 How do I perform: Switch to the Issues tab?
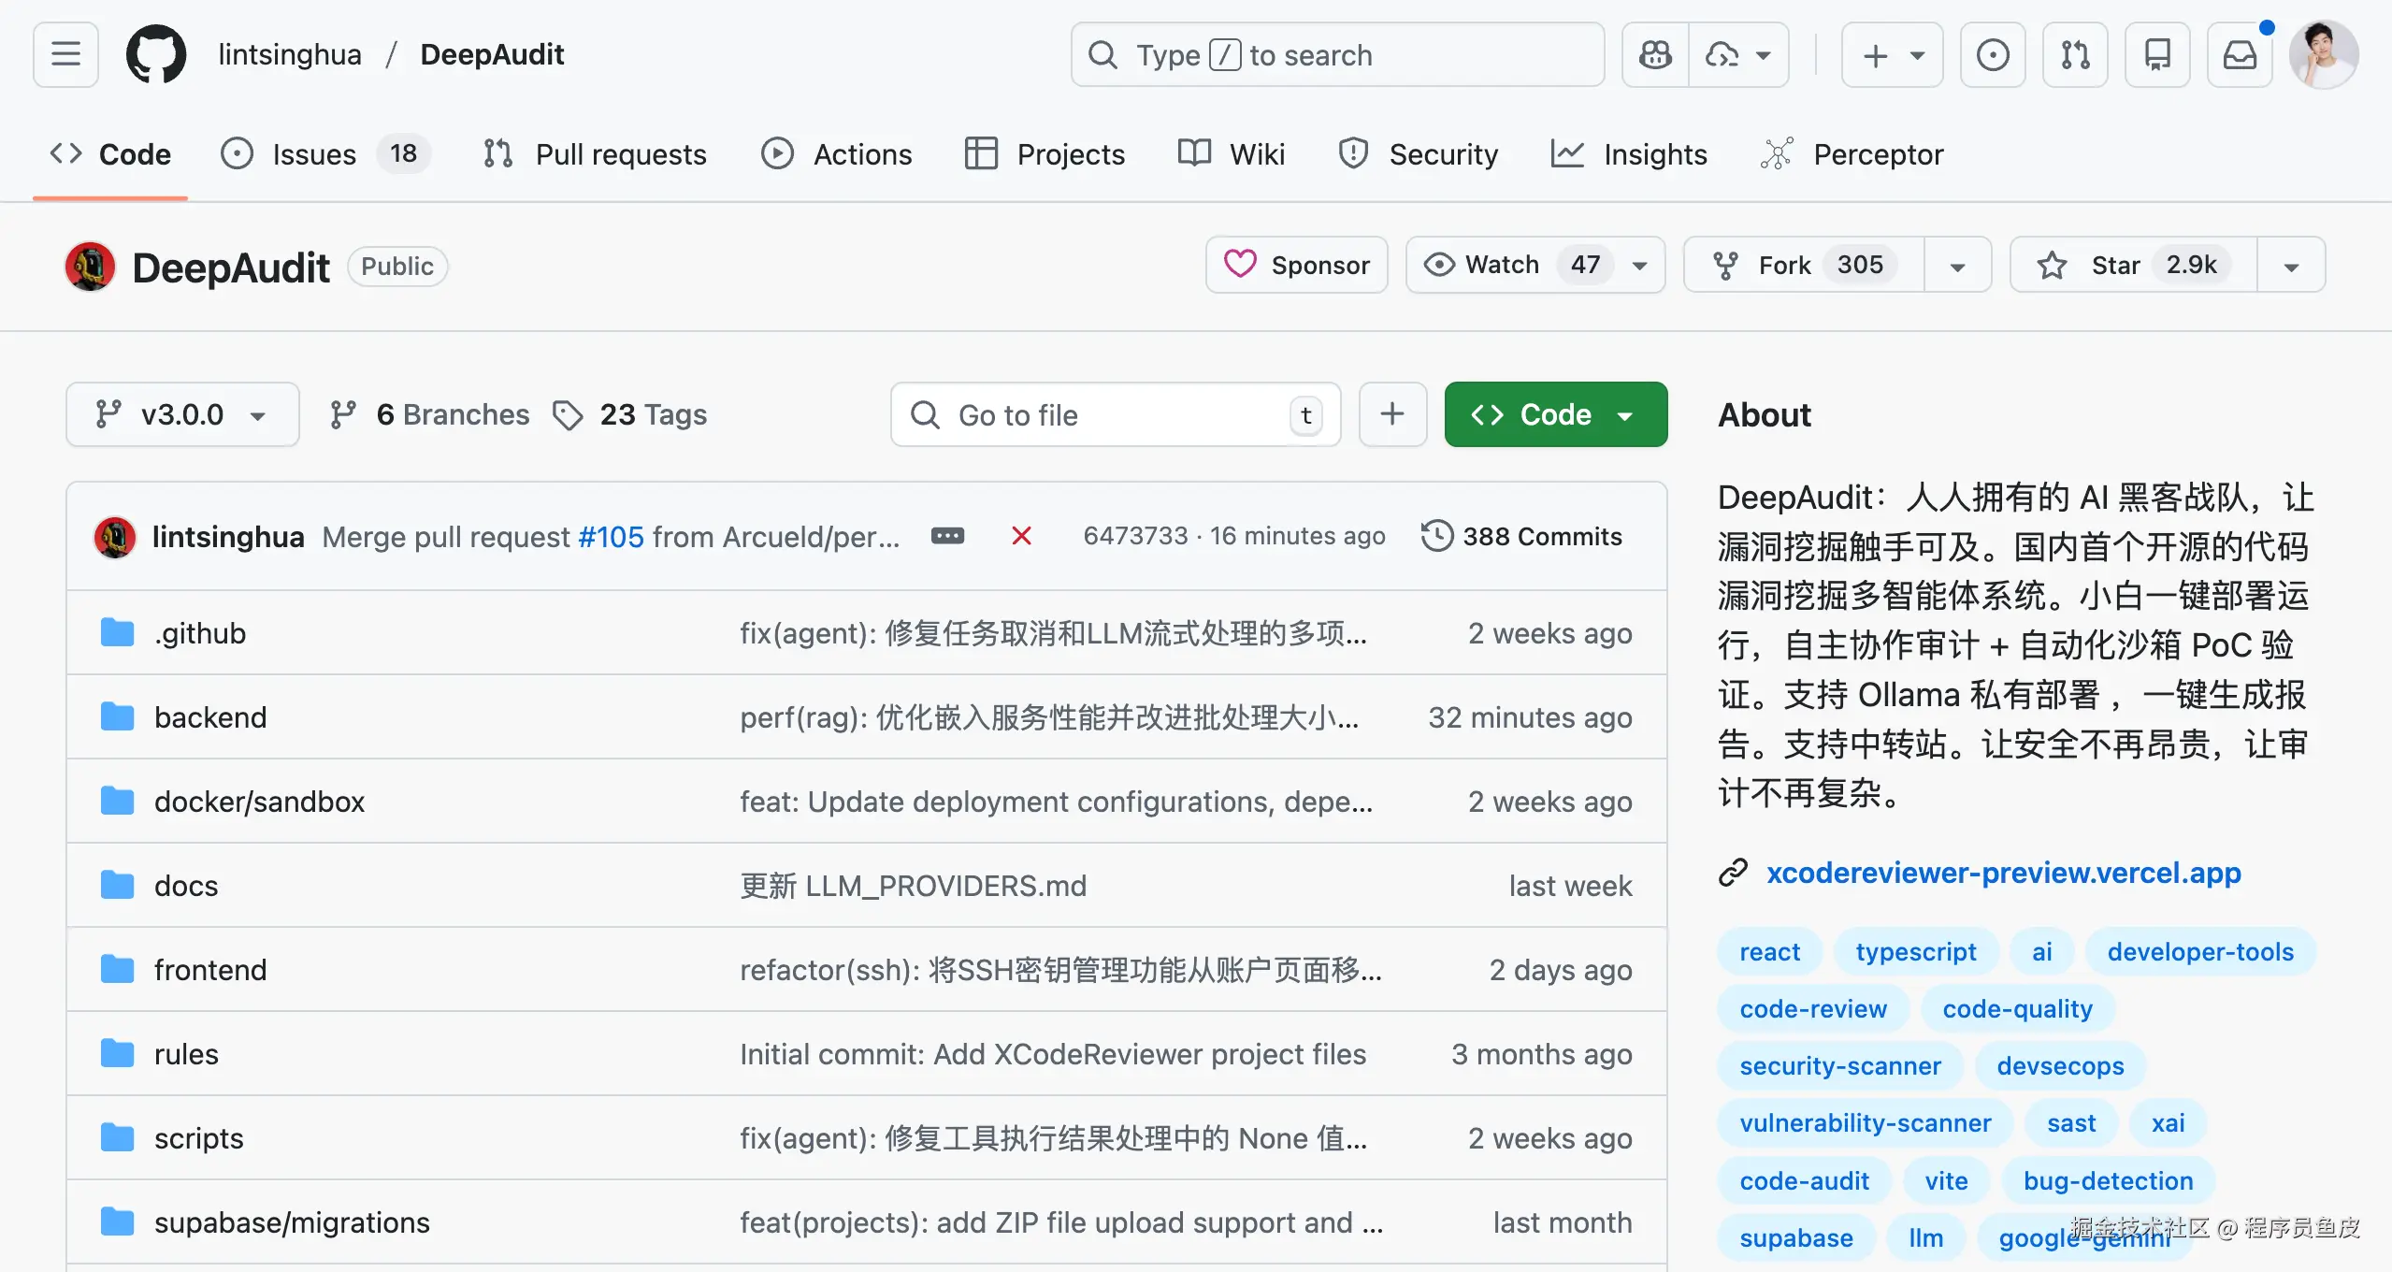[313, 154]
